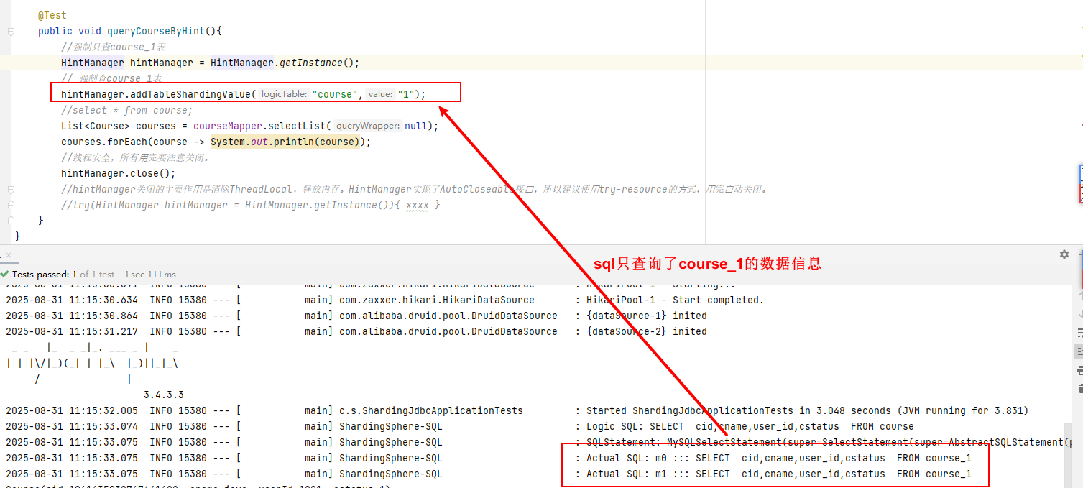Collapse the queryCourseByHint method fold marker
Image resolution: width=1083 pixels, height=488 pixels.
11,32
